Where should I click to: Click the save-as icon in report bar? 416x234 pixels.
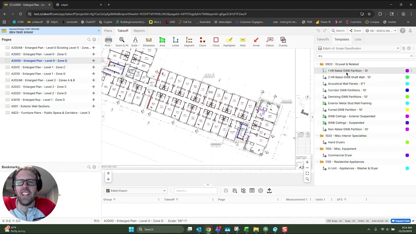point(235,191)
